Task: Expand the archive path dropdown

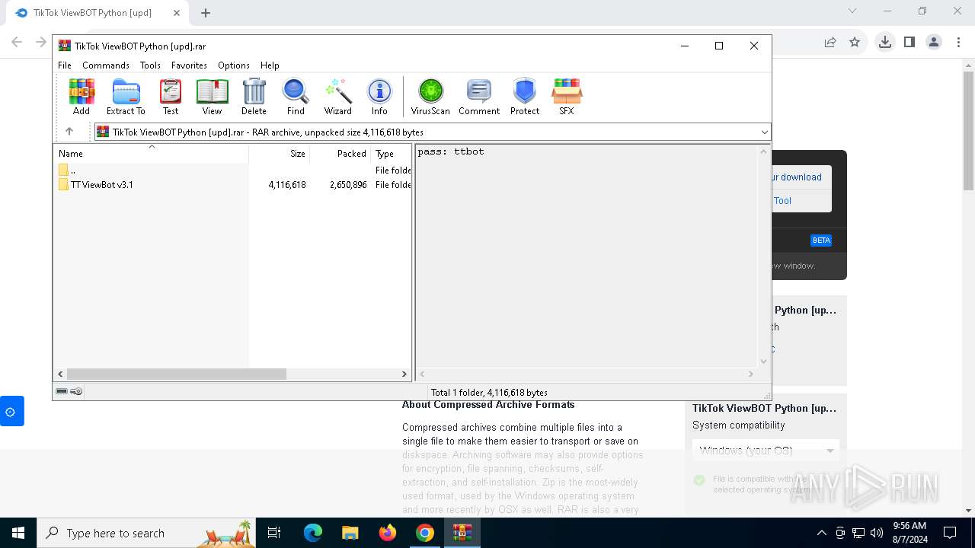Action: (x=765, y=132)
